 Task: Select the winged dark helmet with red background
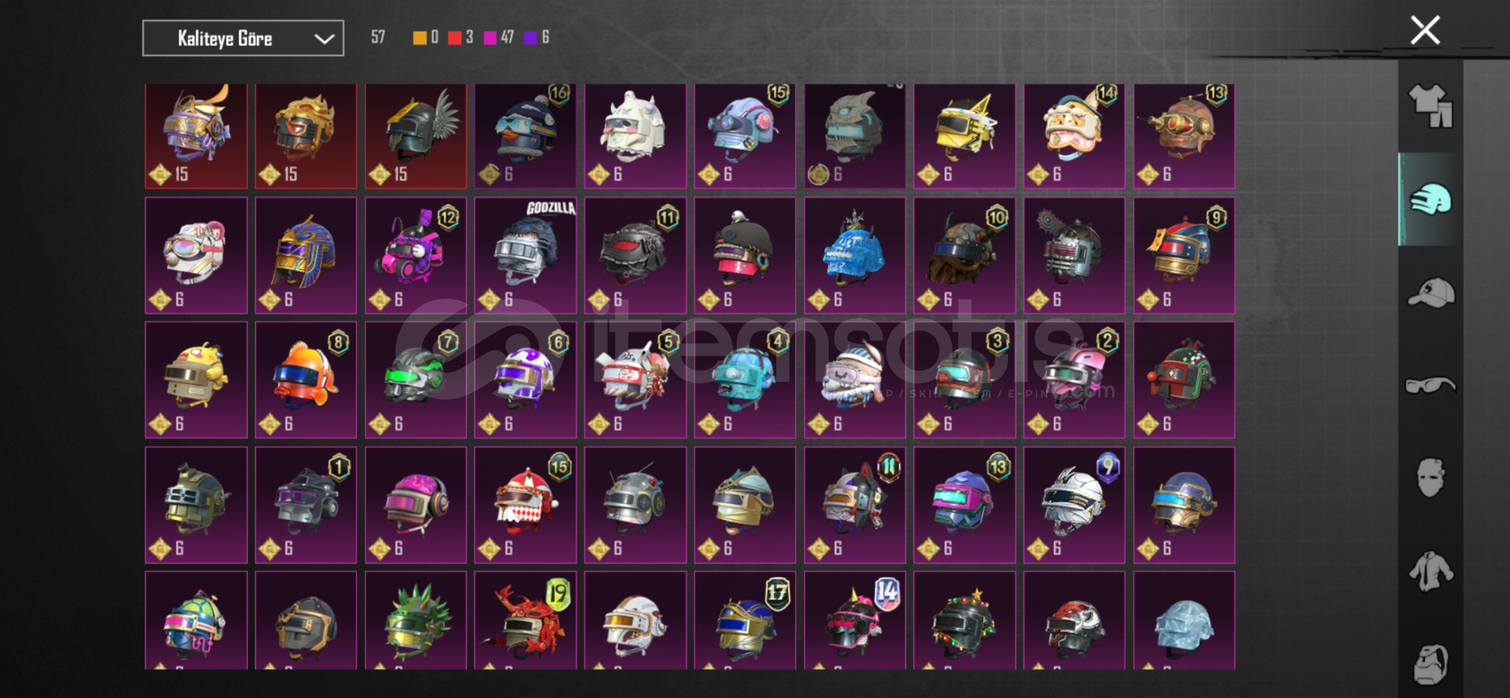(x=415, y=136)
